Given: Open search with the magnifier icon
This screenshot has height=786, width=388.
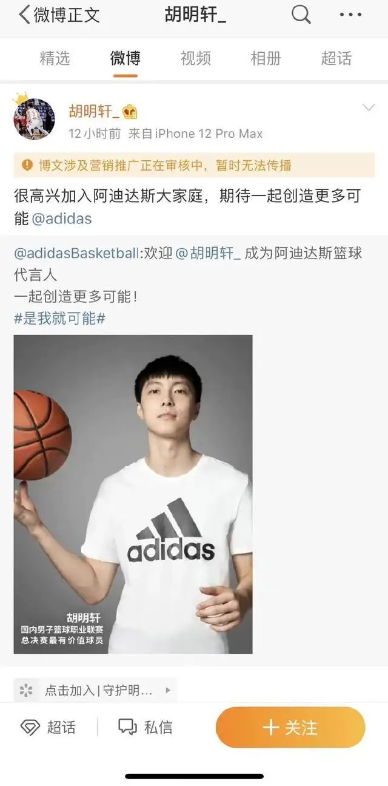Looking at the screenshot, I should (x=301, y=15).
